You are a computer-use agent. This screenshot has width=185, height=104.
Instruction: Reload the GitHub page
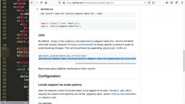coord(41,3)
